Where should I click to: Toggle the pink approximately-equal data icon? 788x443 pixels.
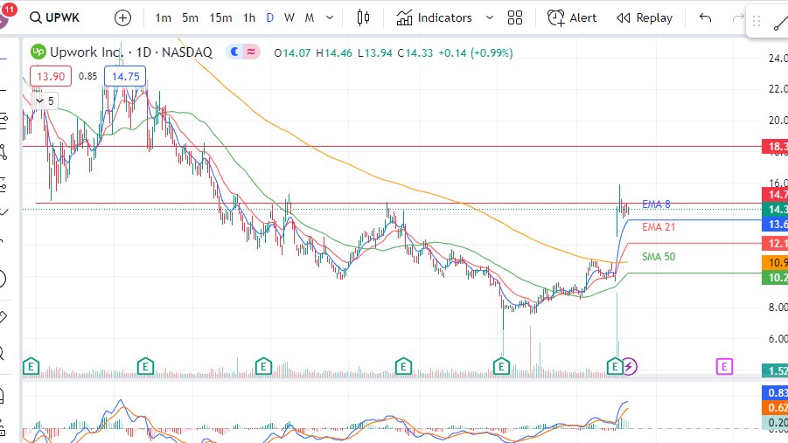pos(251,52)
